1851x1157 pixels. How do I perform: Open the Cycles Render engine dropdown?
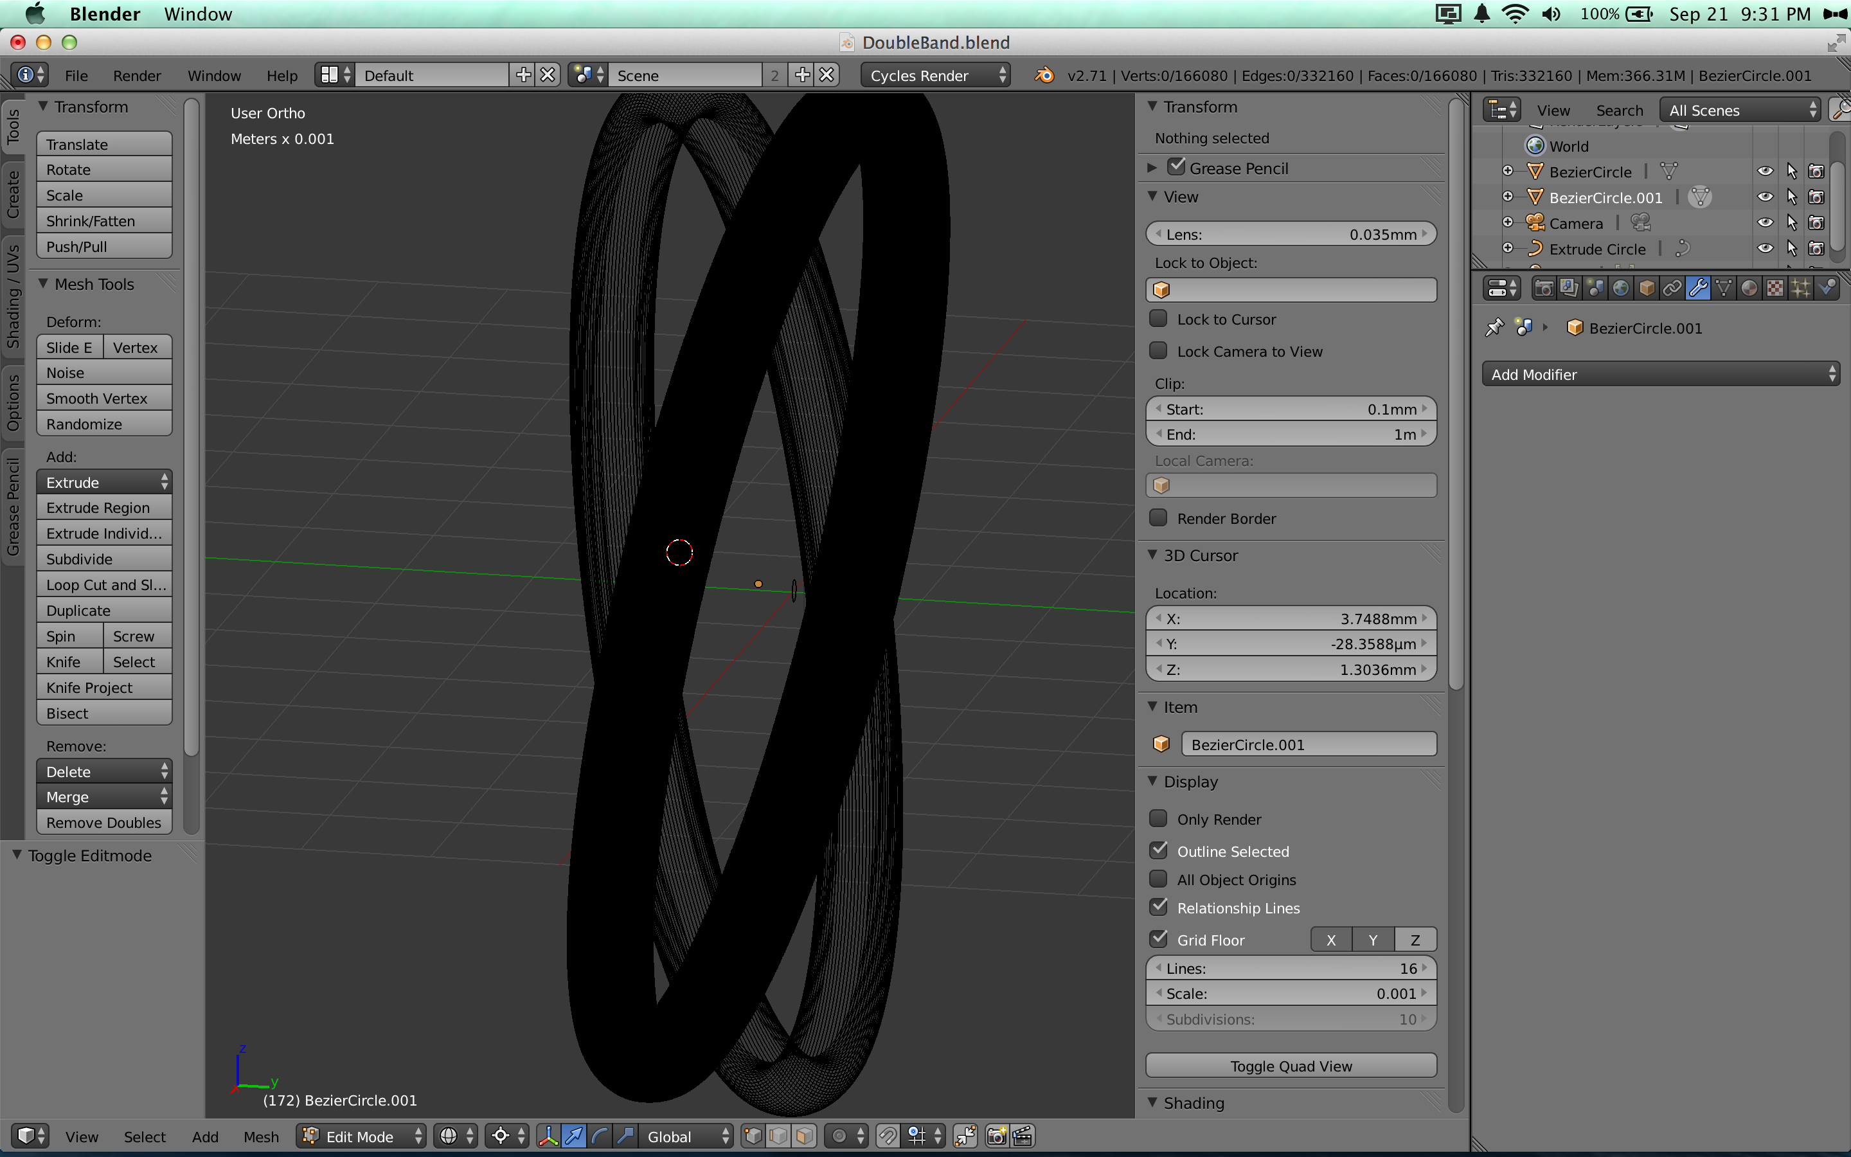934,75
